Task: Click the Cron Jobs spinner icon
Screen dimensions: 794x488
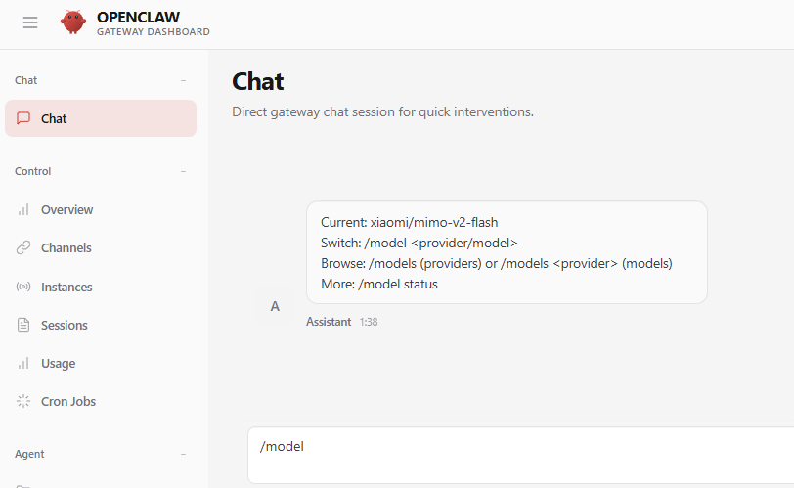Action: click(24, 401)
